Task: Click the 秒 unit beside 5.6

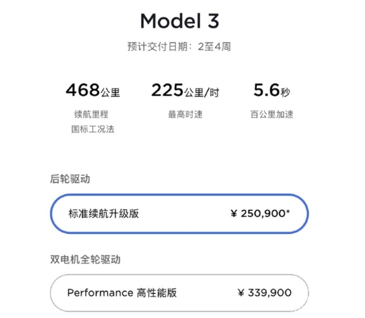Action: pyautogui.click(x=285, y=93)
